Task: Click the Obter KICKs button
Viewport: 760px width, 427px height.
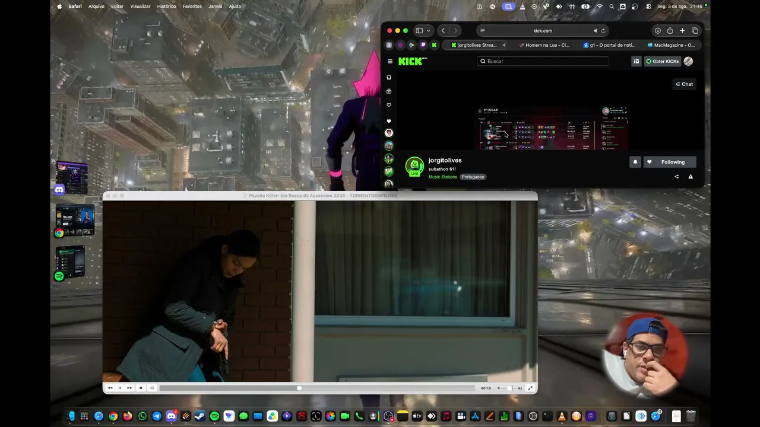Action: point(662,61)
